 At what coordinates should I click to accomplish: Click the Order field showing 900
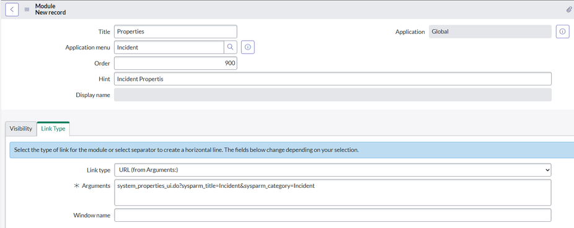tap(175, 63)
